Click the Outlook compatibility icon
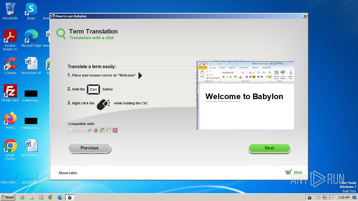The width and height of the screenshot is (358, 201). [x=70, y=130]
